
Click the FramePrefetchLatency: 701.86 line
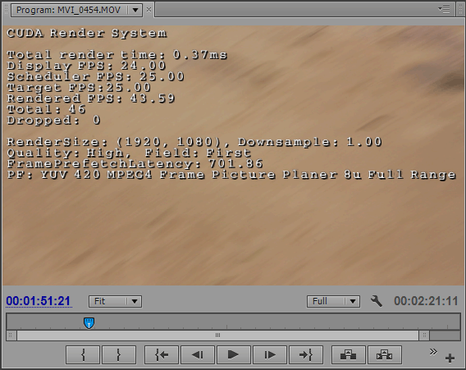click(x=135, y=164)
